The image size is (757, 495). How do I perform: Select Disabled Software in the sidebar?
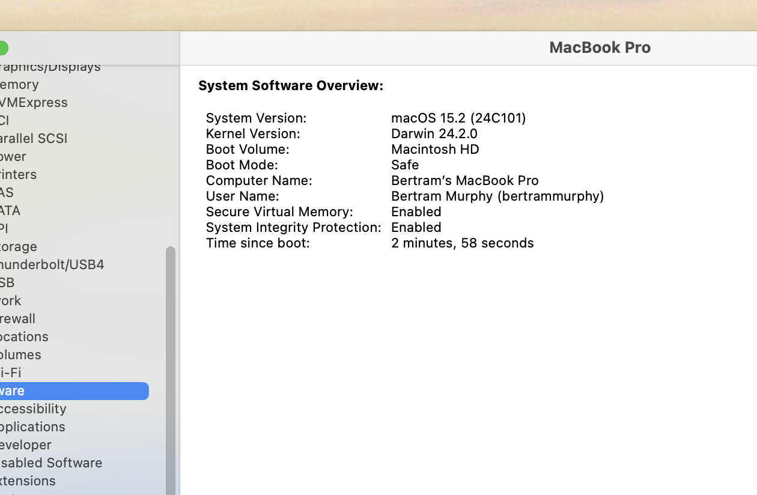pyautogui.click(x=51, y=463)
